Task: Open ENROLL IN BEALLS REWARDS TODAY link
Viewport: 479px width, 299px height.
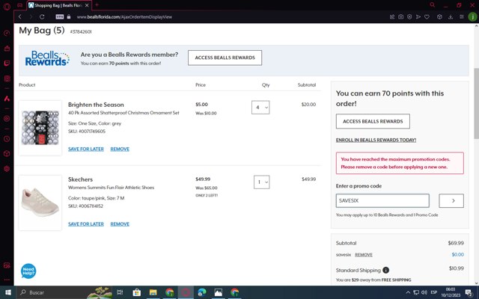Action: pos(376,140)
